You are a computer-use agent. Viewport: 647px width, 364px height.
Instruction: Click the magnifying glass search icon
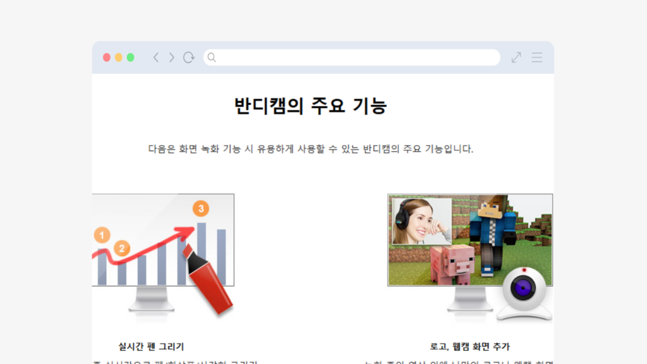[212, 57]
